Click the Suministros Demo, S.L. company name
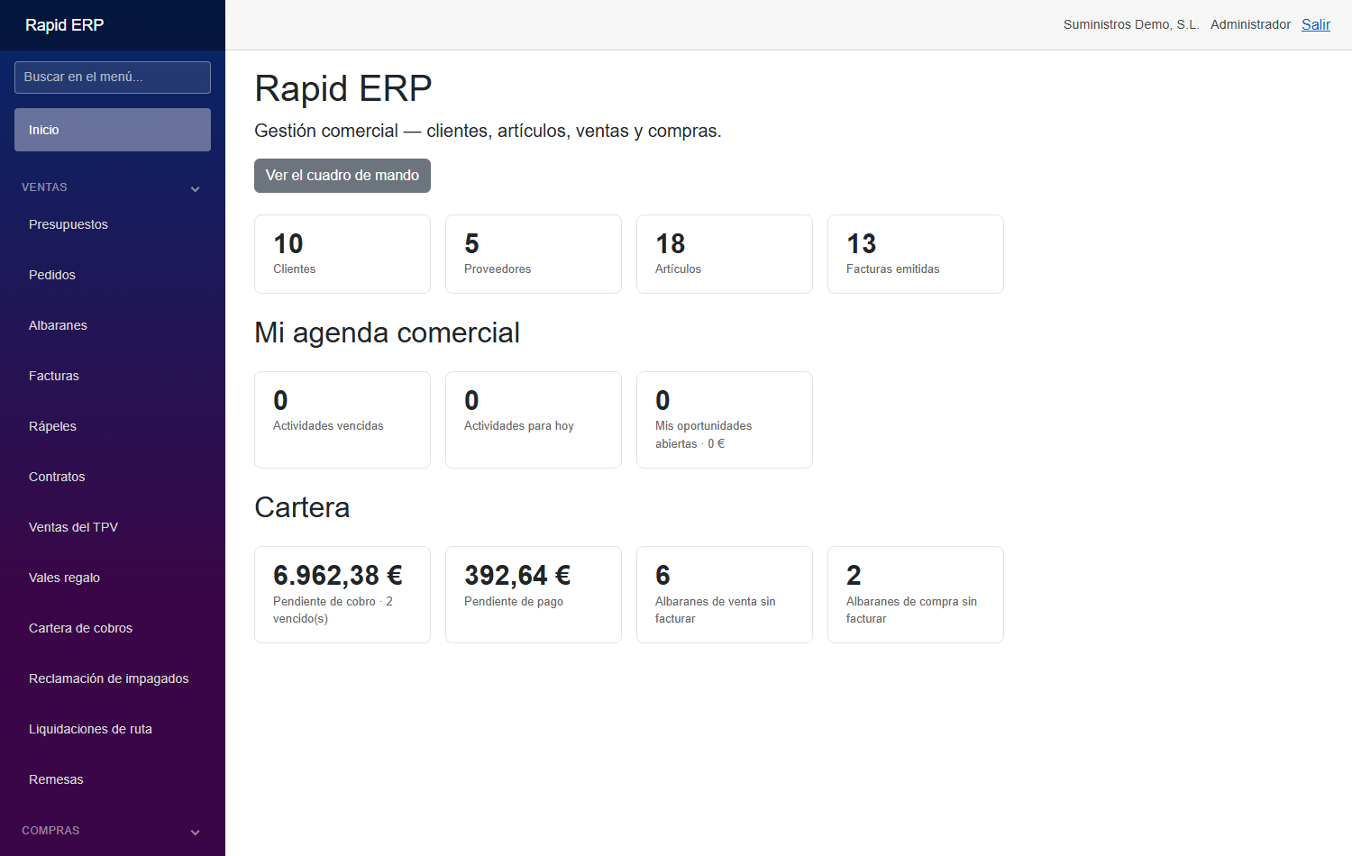 [x=1131, y=24]
